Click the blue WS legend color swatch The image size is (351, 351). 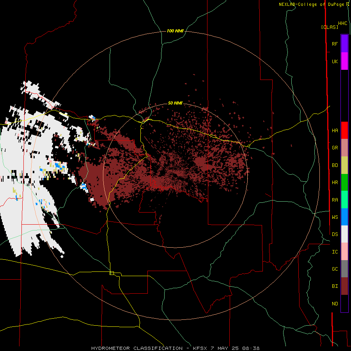pyautogui.click(x=344, y=217)
